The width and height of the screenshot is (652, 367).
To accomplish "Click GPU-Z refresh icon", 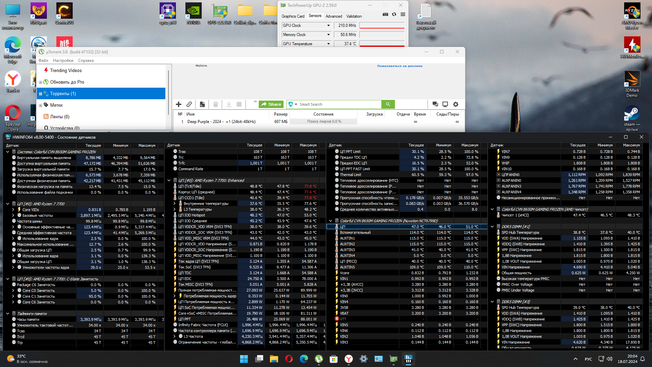I will [394, 14].
